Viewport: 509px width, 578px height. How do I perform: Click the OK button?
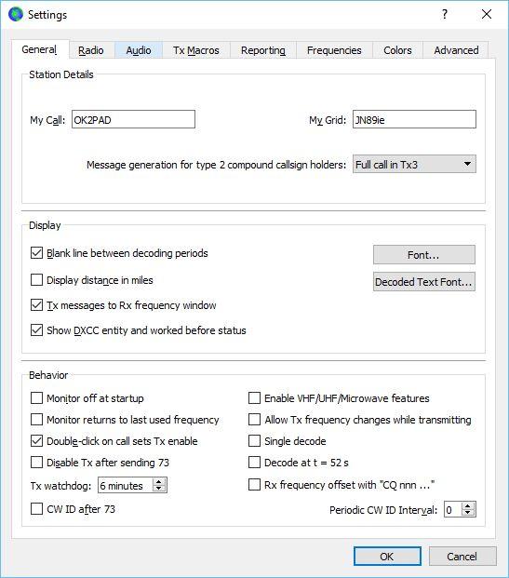point(387,557)
